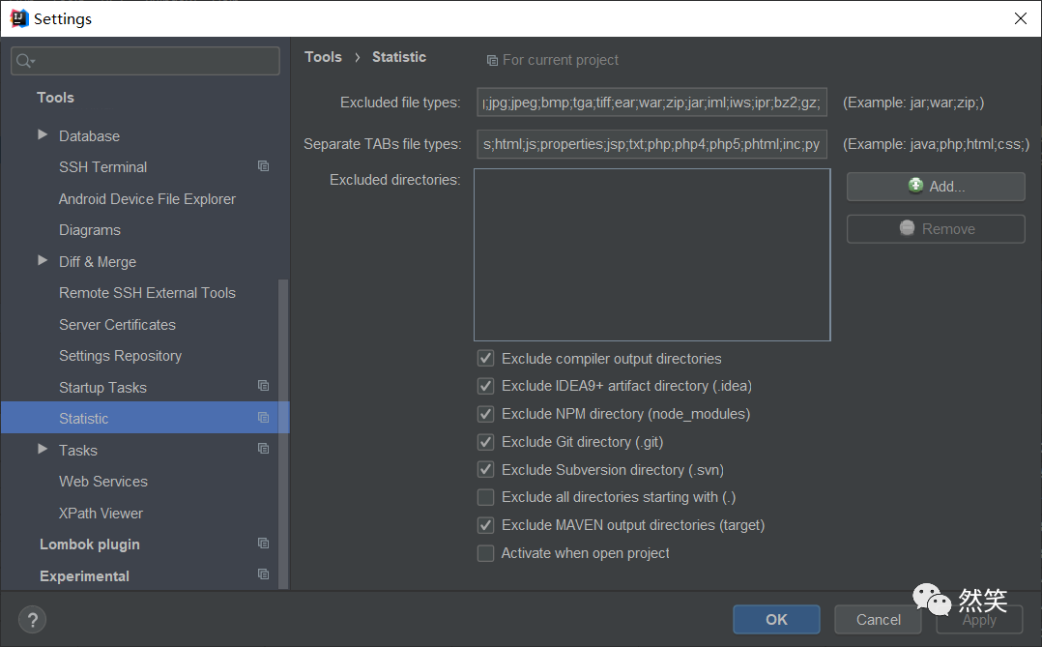
Task: Click project-scope icon beside Statistic item
Action: pos(263,418)
